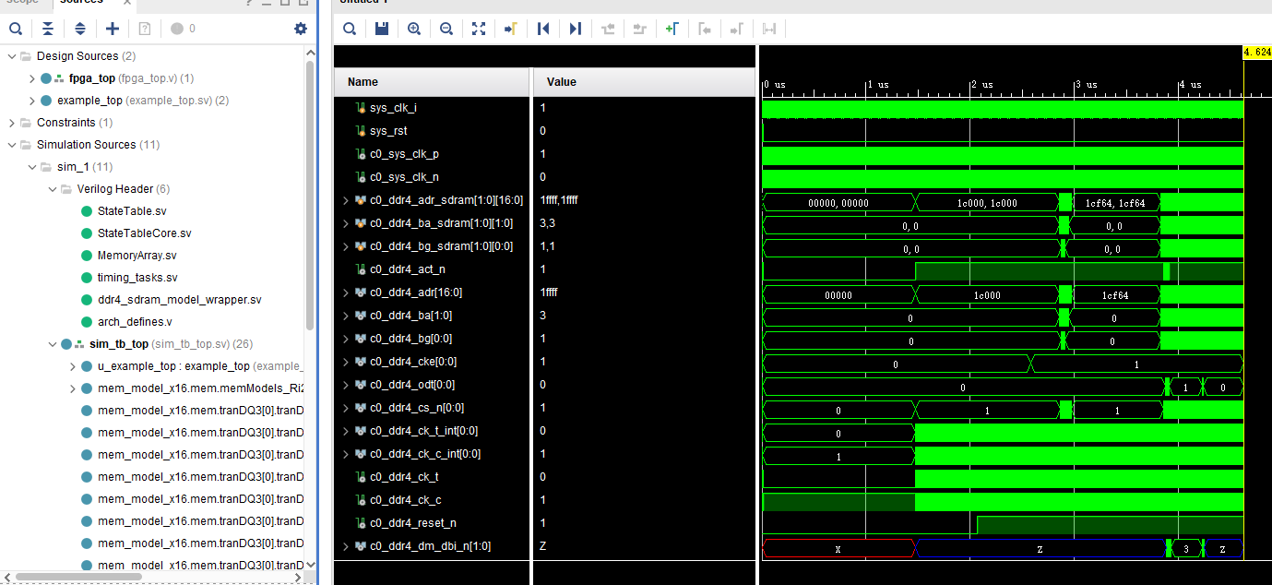Viewport: 1272px width, 585px height.
Task: Go to the last waveform time
Action: pos(576,29)
